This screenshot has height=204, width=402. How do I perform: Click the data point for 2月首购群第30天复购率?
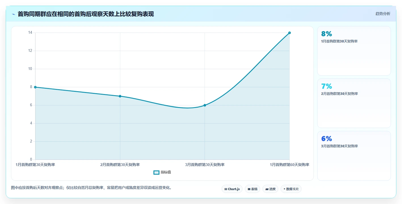point(120,96)
